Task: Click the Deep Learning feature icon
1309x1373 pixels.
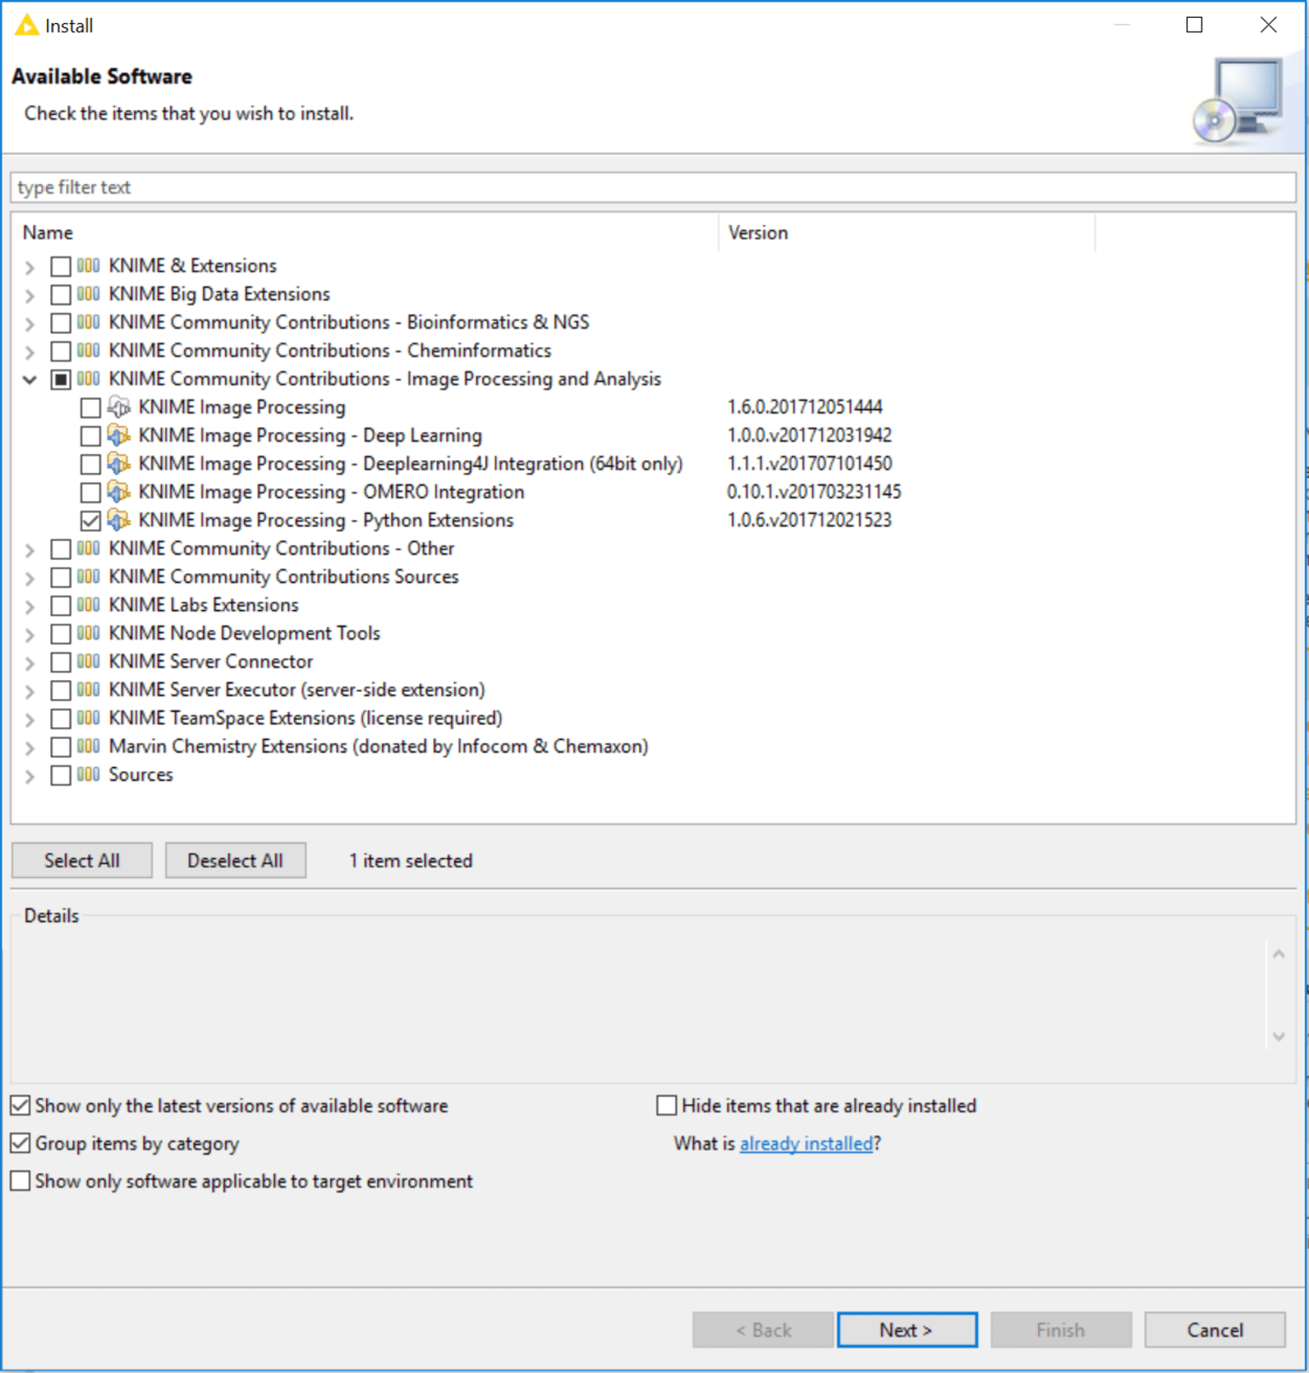Action: click(x=118, y=436)
